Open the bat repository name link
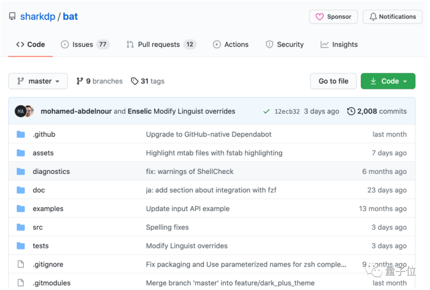 pyautogui.click(x=70, y=16)
